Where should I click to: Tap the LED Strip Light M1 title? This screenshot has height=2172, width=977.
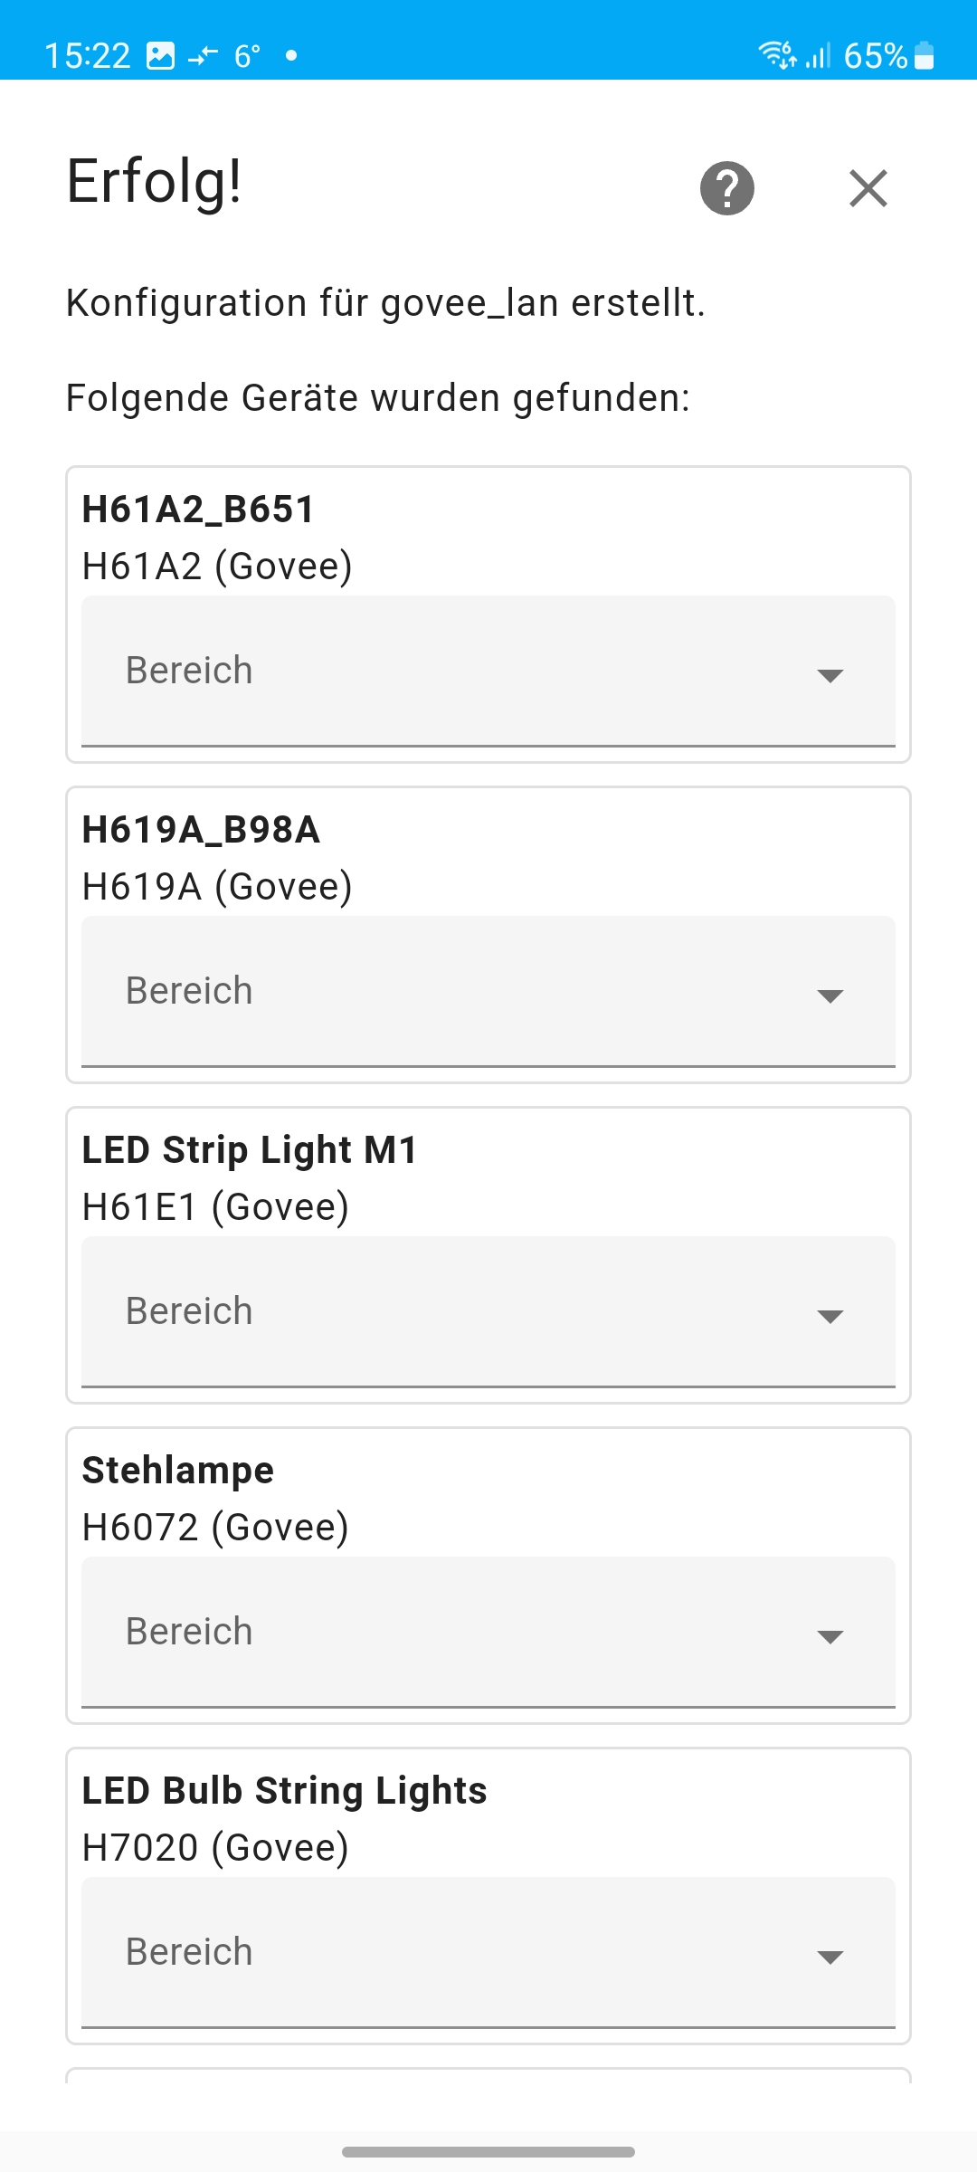250,1150
